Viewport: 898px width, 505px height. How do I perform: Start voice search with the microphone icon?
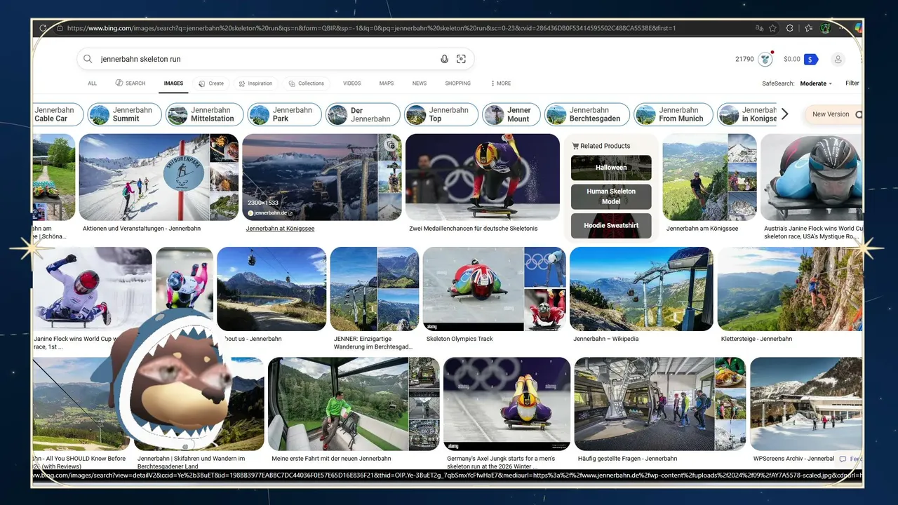444,60
